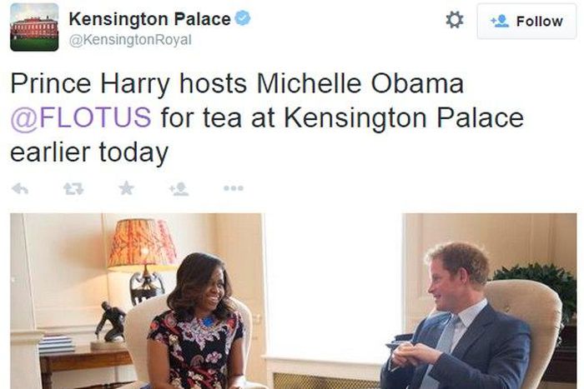Viewport: 584px width, 389px height.
Task: Reply to the Kensington Palace tweet
Action: point(20,189)
